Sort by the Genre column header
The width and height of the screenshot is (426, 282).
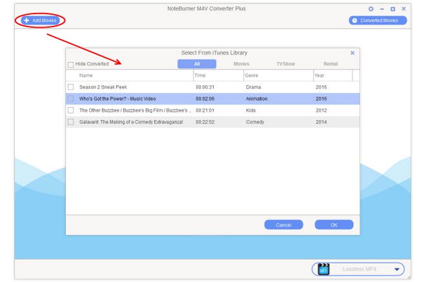tap(252, 76)
